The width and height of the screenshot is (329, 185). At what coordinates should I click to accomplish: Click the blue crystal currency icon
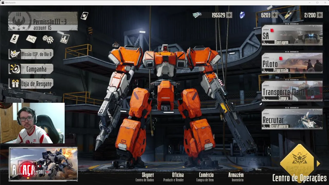pos(242,15)
